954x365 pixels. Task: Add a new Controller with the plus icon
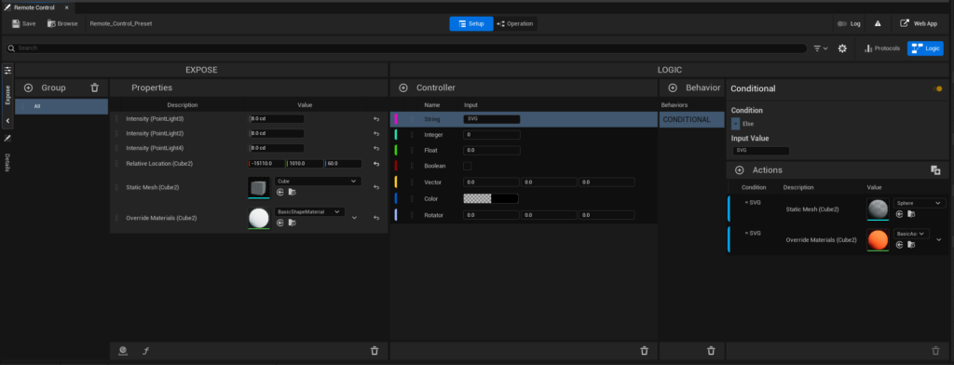(x=402, y=88)
